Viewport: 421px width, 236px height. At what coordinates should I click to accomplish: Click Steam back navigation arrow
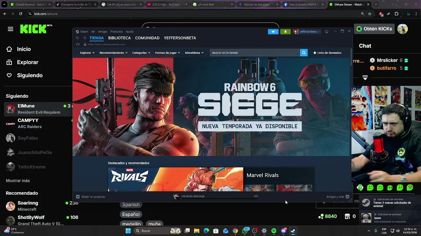(x=78, y=38)
